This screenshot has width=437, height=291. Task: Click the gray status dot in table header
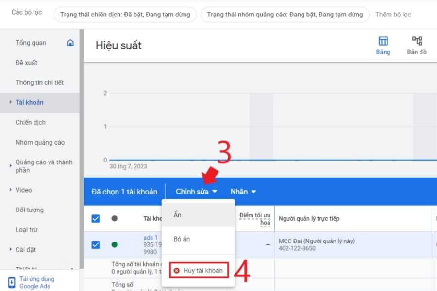pos(114,218)
